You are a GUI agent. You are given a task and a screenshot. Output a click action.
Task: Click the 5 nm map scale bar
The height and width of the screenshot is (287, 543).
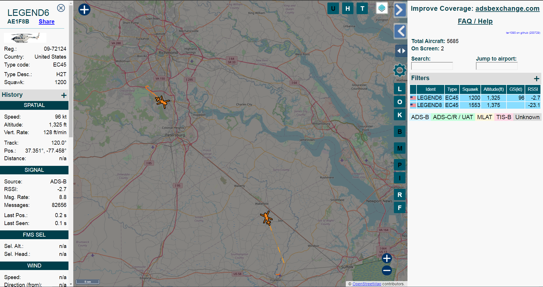point(88,282)
